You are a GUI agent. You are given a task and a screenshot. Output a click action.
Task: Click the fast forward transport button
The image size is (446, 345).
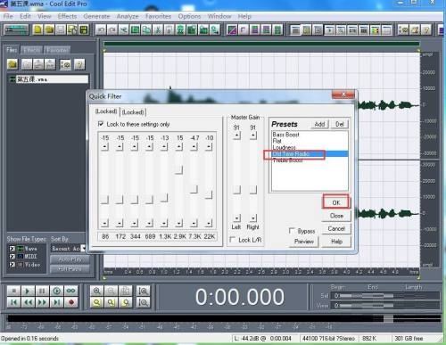point(42,302)
